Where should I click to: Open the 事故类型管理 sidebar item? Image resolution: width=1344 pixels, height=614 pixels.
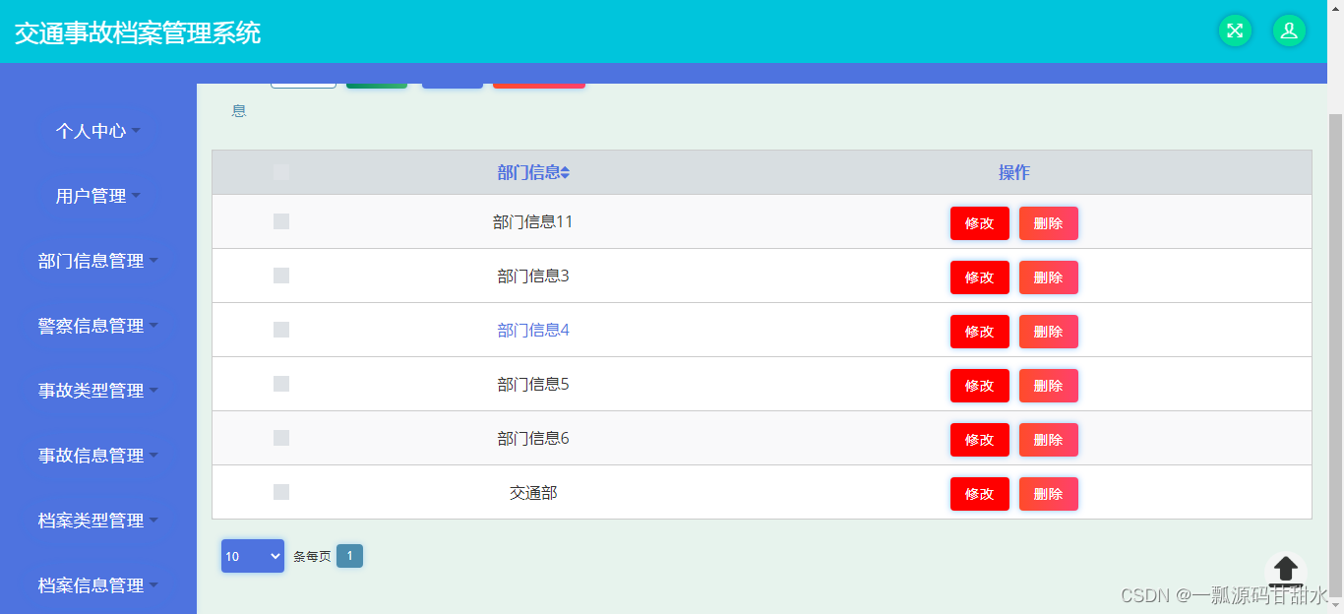(x=98, y=391)
